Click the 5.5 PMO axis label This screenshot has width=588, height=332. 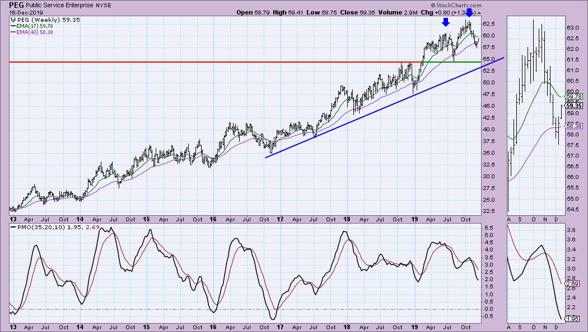(488, 228)
